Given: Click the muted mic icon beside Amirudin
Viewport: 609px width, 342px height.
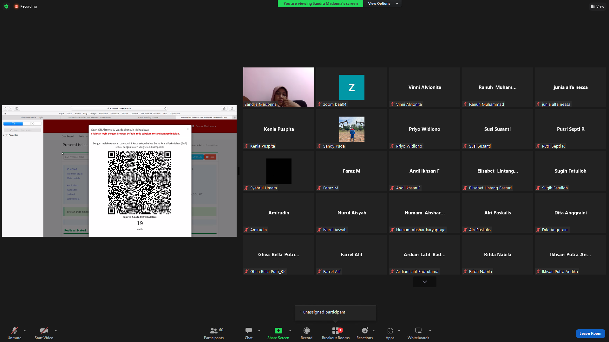Looking at the screenshot, I should pos(246,230).
